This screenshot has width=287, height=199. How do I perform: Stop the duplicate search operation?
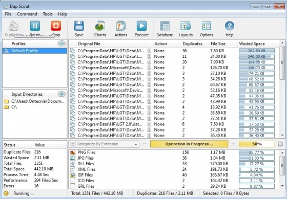[x=56, y=26]
